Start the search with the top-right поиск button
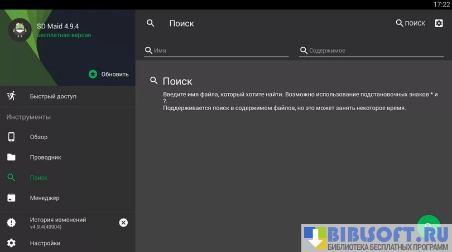Image resolution: width=452 pixels, height=252 pixels. pyautogui.click(x=410, y=23)
